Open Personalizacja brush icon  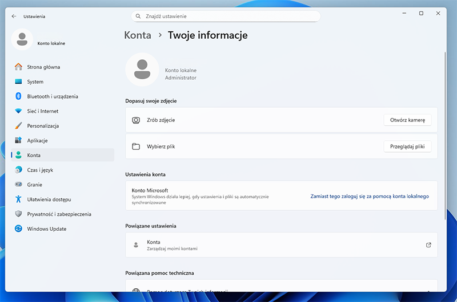tap(18, 125)
